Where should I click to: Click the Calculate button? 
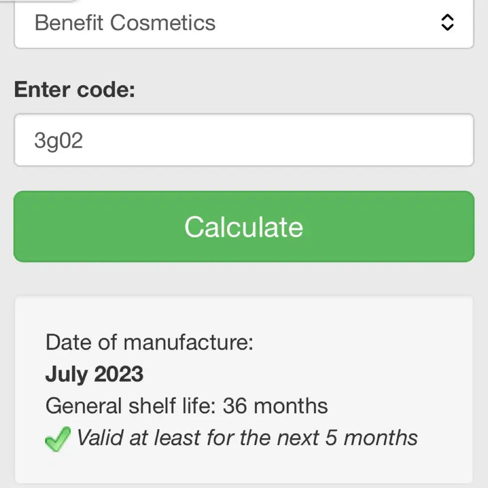pos(243,226)
